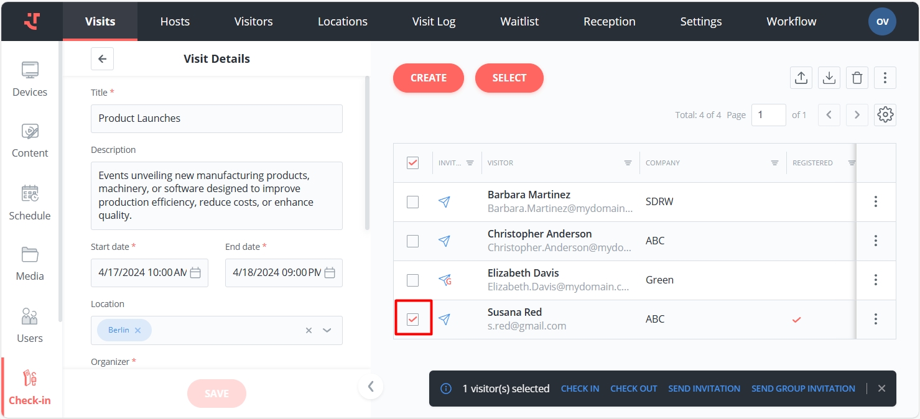Click the download icon above the table
Viewport: 920px width, 419px height.
[829, 78]
